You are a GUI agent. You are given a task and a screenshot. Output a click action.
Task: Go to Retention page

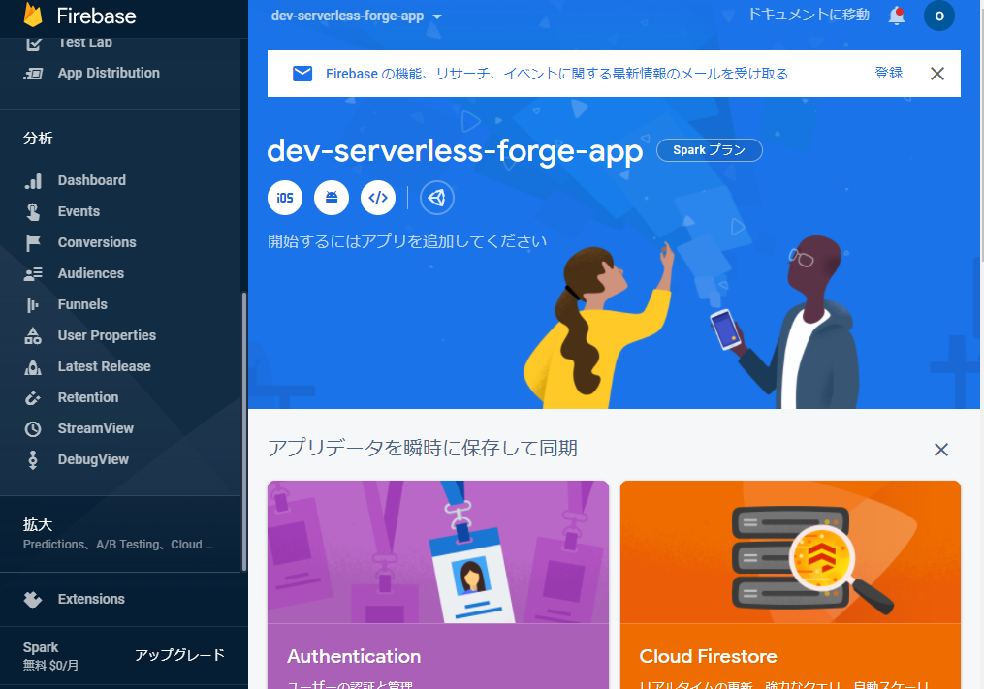88,397
